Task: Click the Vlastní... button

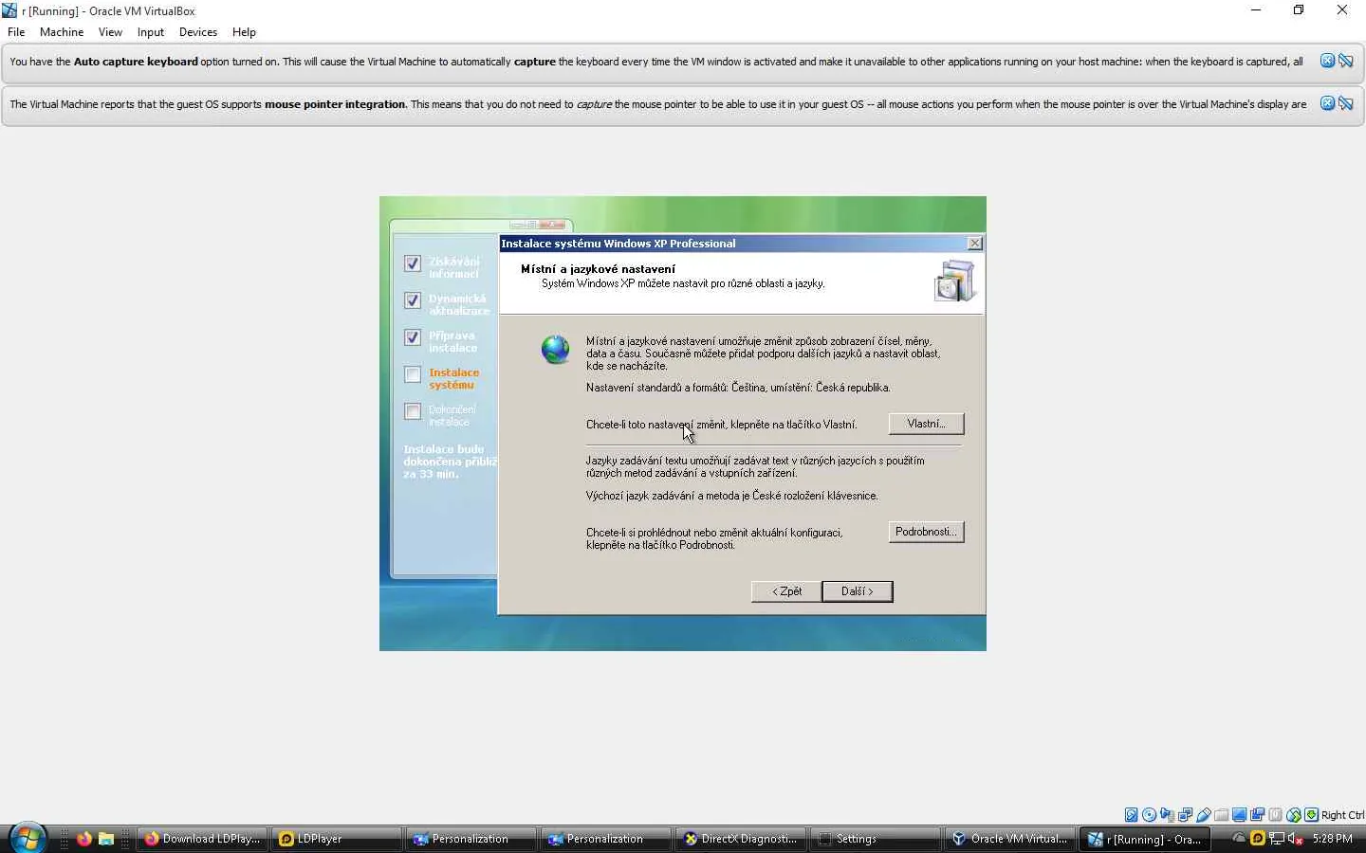Action: pyautogui.click(x=926, y=424)
